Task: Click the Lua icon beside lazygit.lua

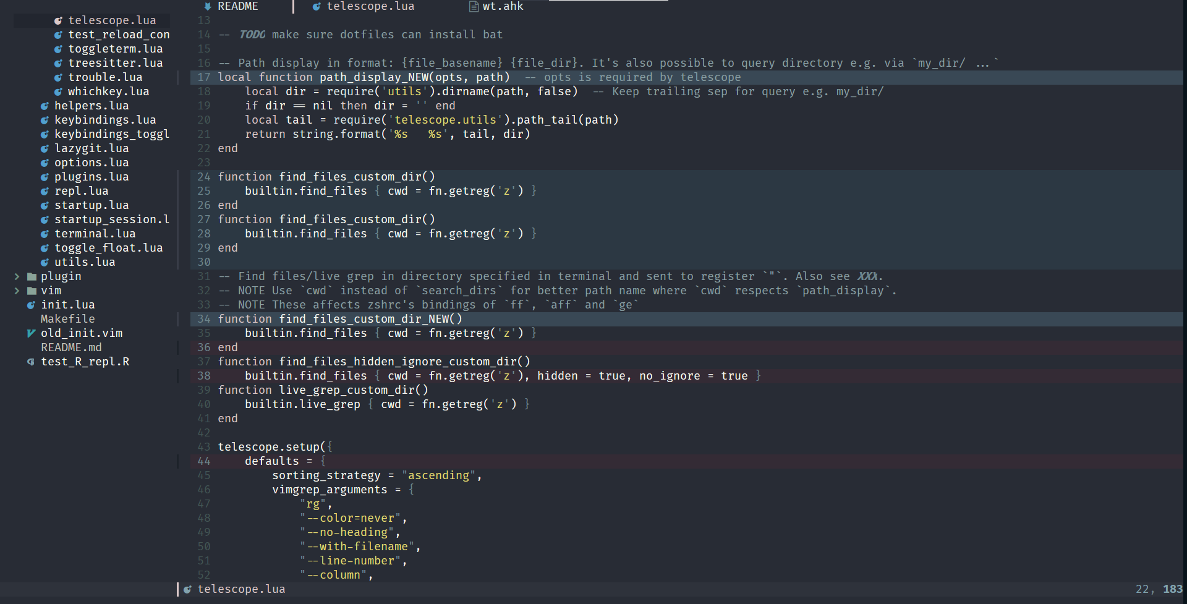Action: (x=45, y=148)
